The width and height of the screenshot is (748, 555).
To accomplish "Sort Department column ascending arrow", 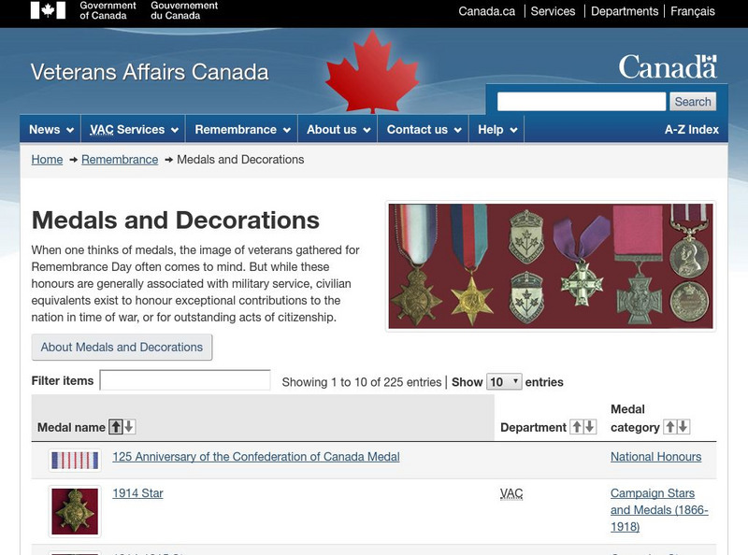I will tap(577, 427).
